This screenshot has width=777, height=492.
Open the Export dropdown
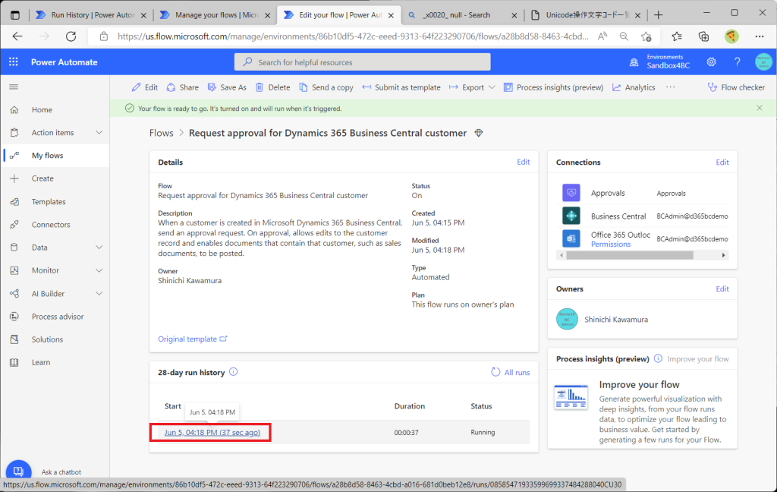pos(472,87)
